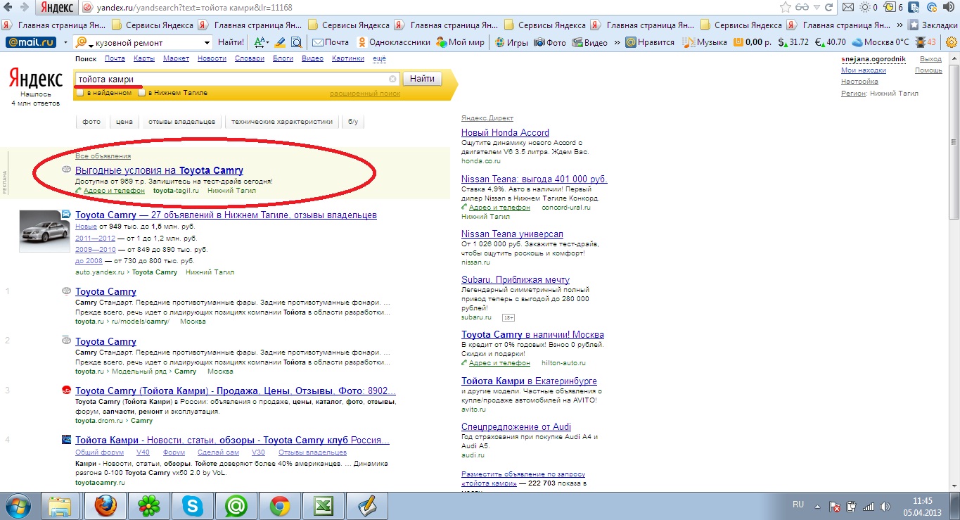The height and width of the screenshot is (520, 960).
Task: Switch to the Новости service tab
Action: click(212, 59)
